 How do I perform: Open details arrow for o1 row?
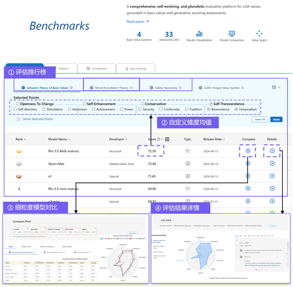point(272,176)
